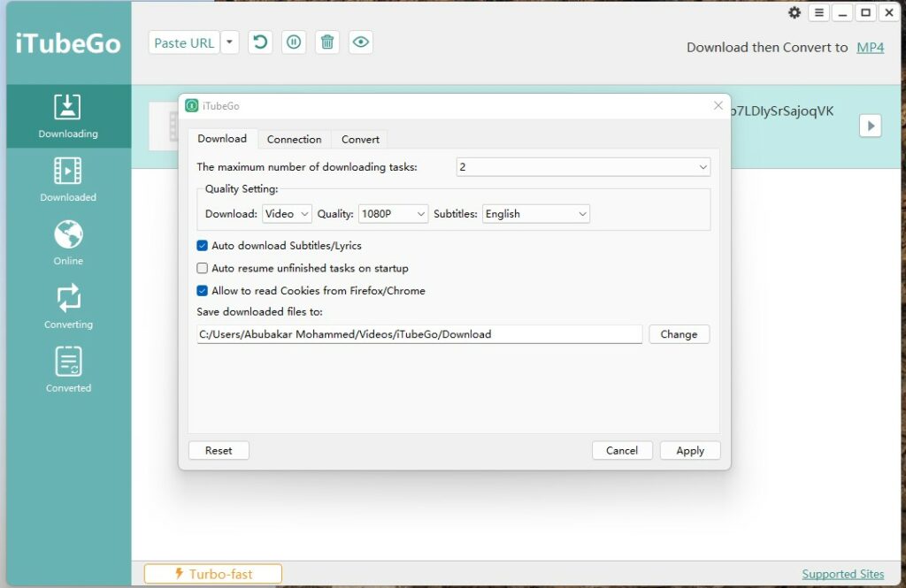This screenshot has height=588, width=906.
Task: Open the Converting queue
Action: (x=67, y=307)
